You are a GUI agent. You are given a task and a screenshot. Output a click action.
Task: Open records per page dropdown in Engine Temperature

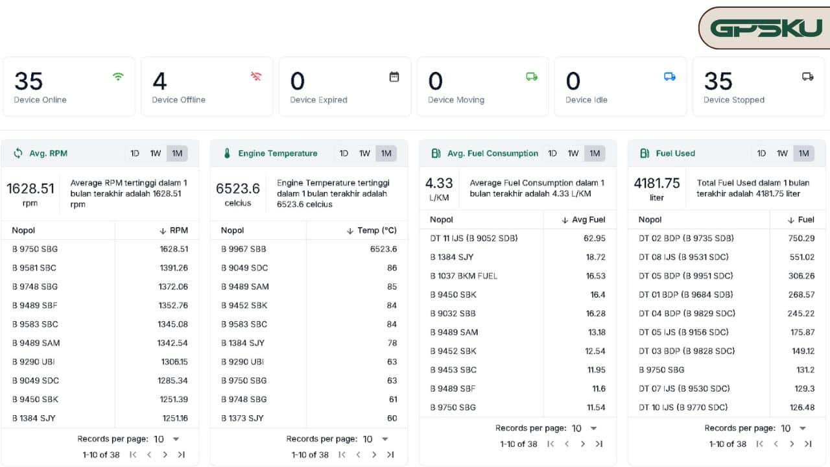(377, 439)
